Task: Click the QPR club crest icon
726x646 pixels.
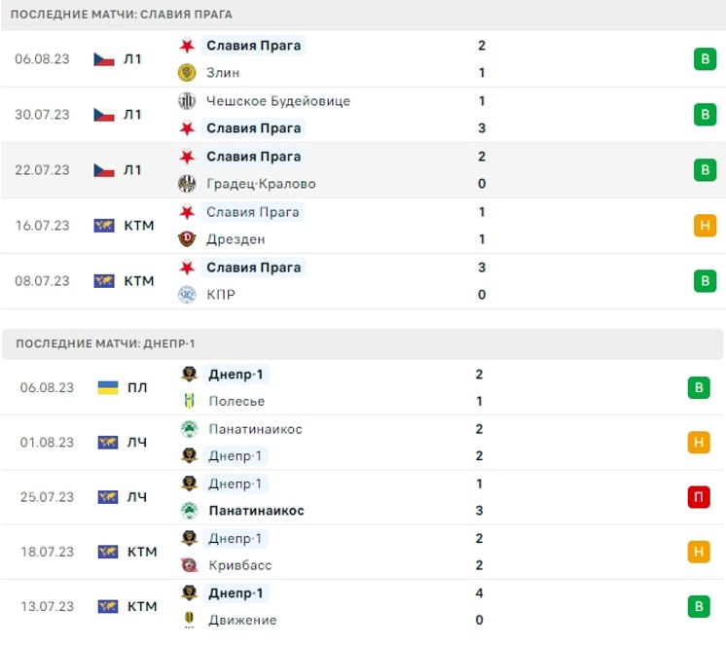Action: [x=188, y=295]
